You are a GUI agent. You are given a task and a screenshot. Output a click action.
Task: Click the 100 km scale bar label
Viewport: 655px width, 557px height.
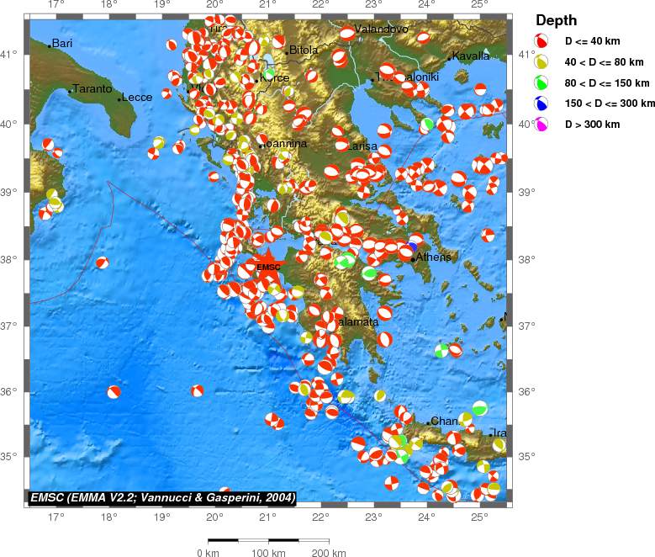pos(268,553)
